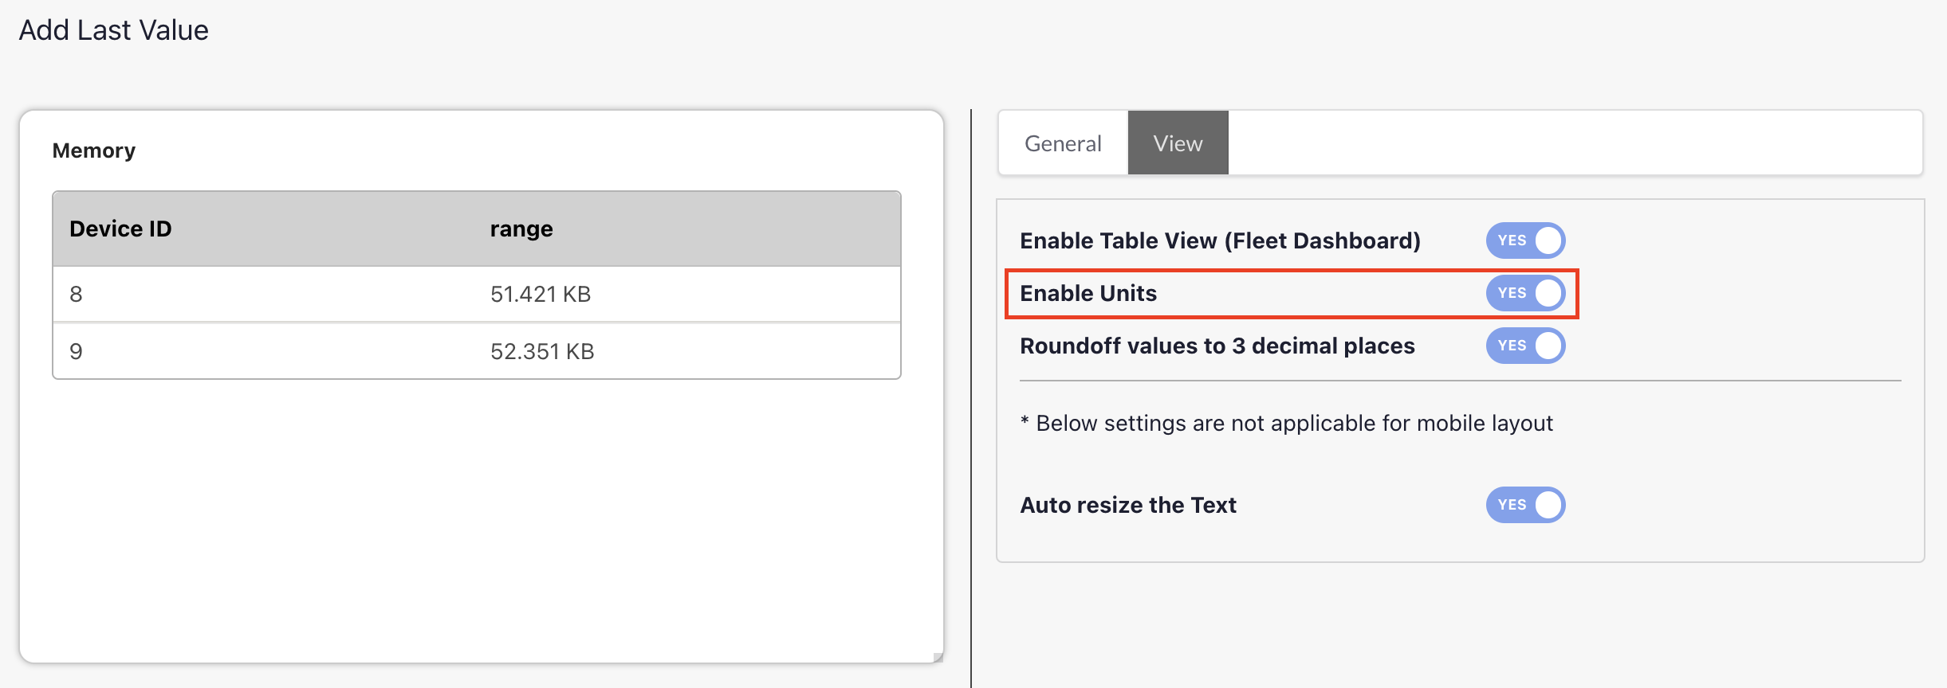The height and width of the screenshot is (688, 1947).
Task: Click the Add Last Value heading
Action: (x=114, y=30)
